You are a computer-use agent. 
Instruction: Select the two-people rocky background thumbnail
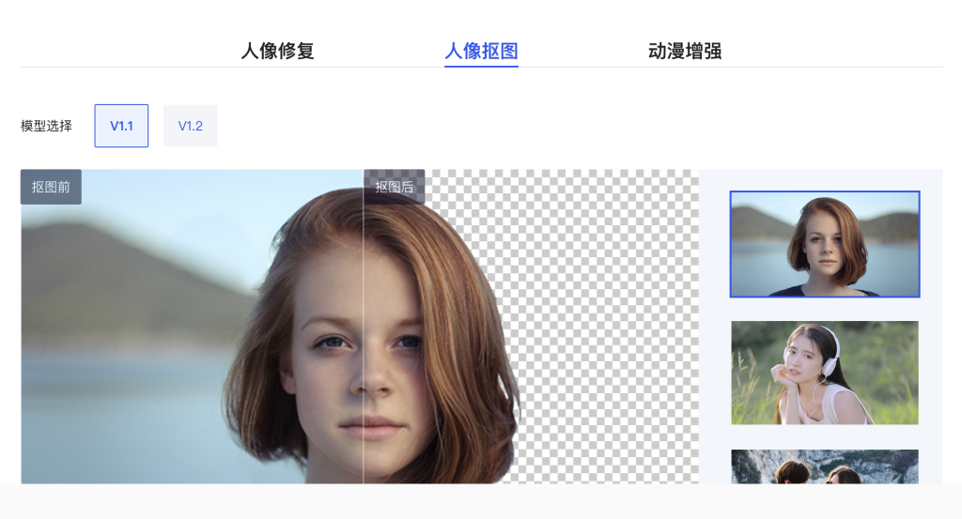tap(825, 466)
